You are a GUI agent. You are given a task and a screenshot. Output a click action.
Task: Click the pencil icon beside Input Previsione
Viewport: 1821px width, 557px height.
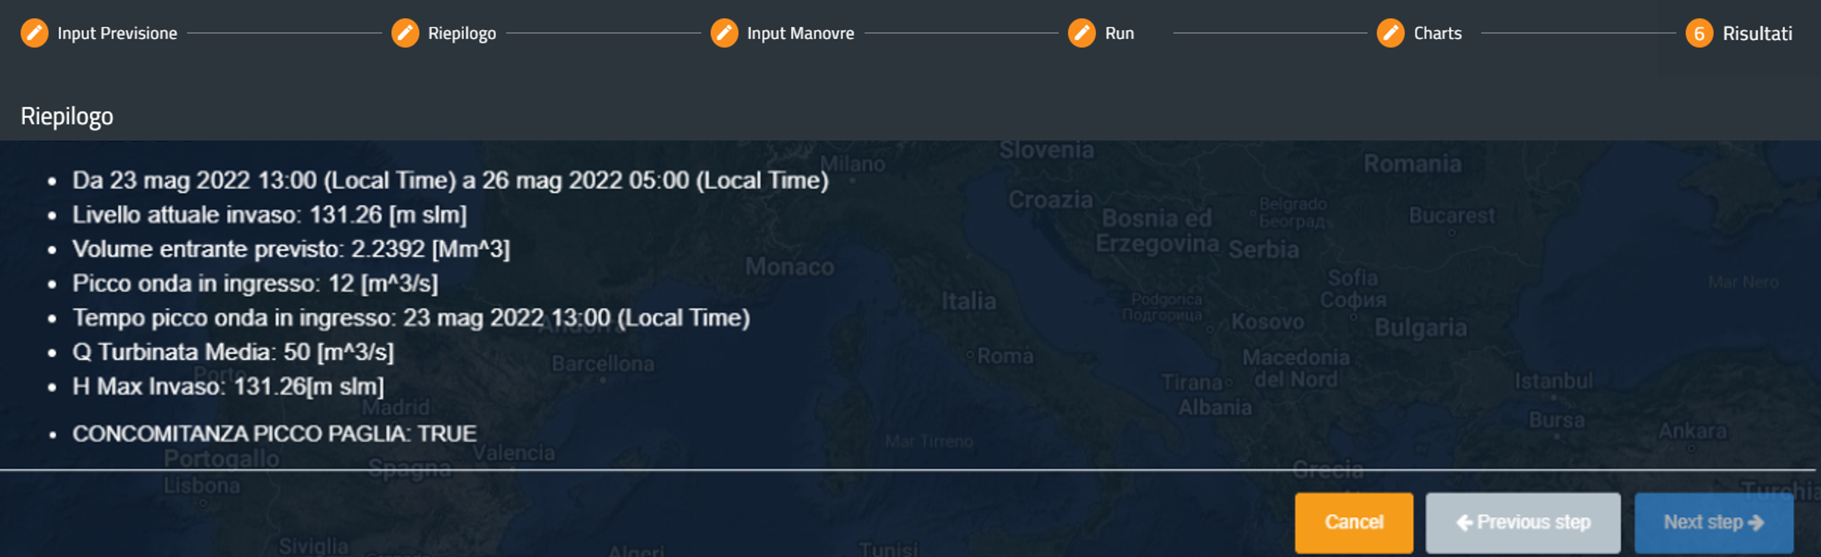click(34, 33)
